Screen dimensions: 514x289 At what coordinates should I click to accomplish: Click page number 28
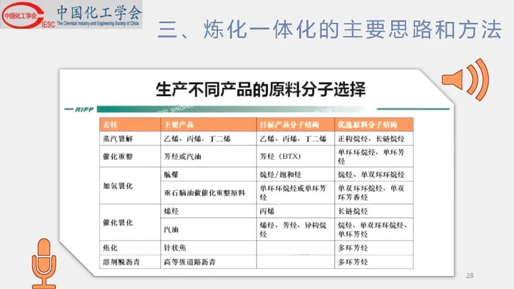(x=469, y=276)
